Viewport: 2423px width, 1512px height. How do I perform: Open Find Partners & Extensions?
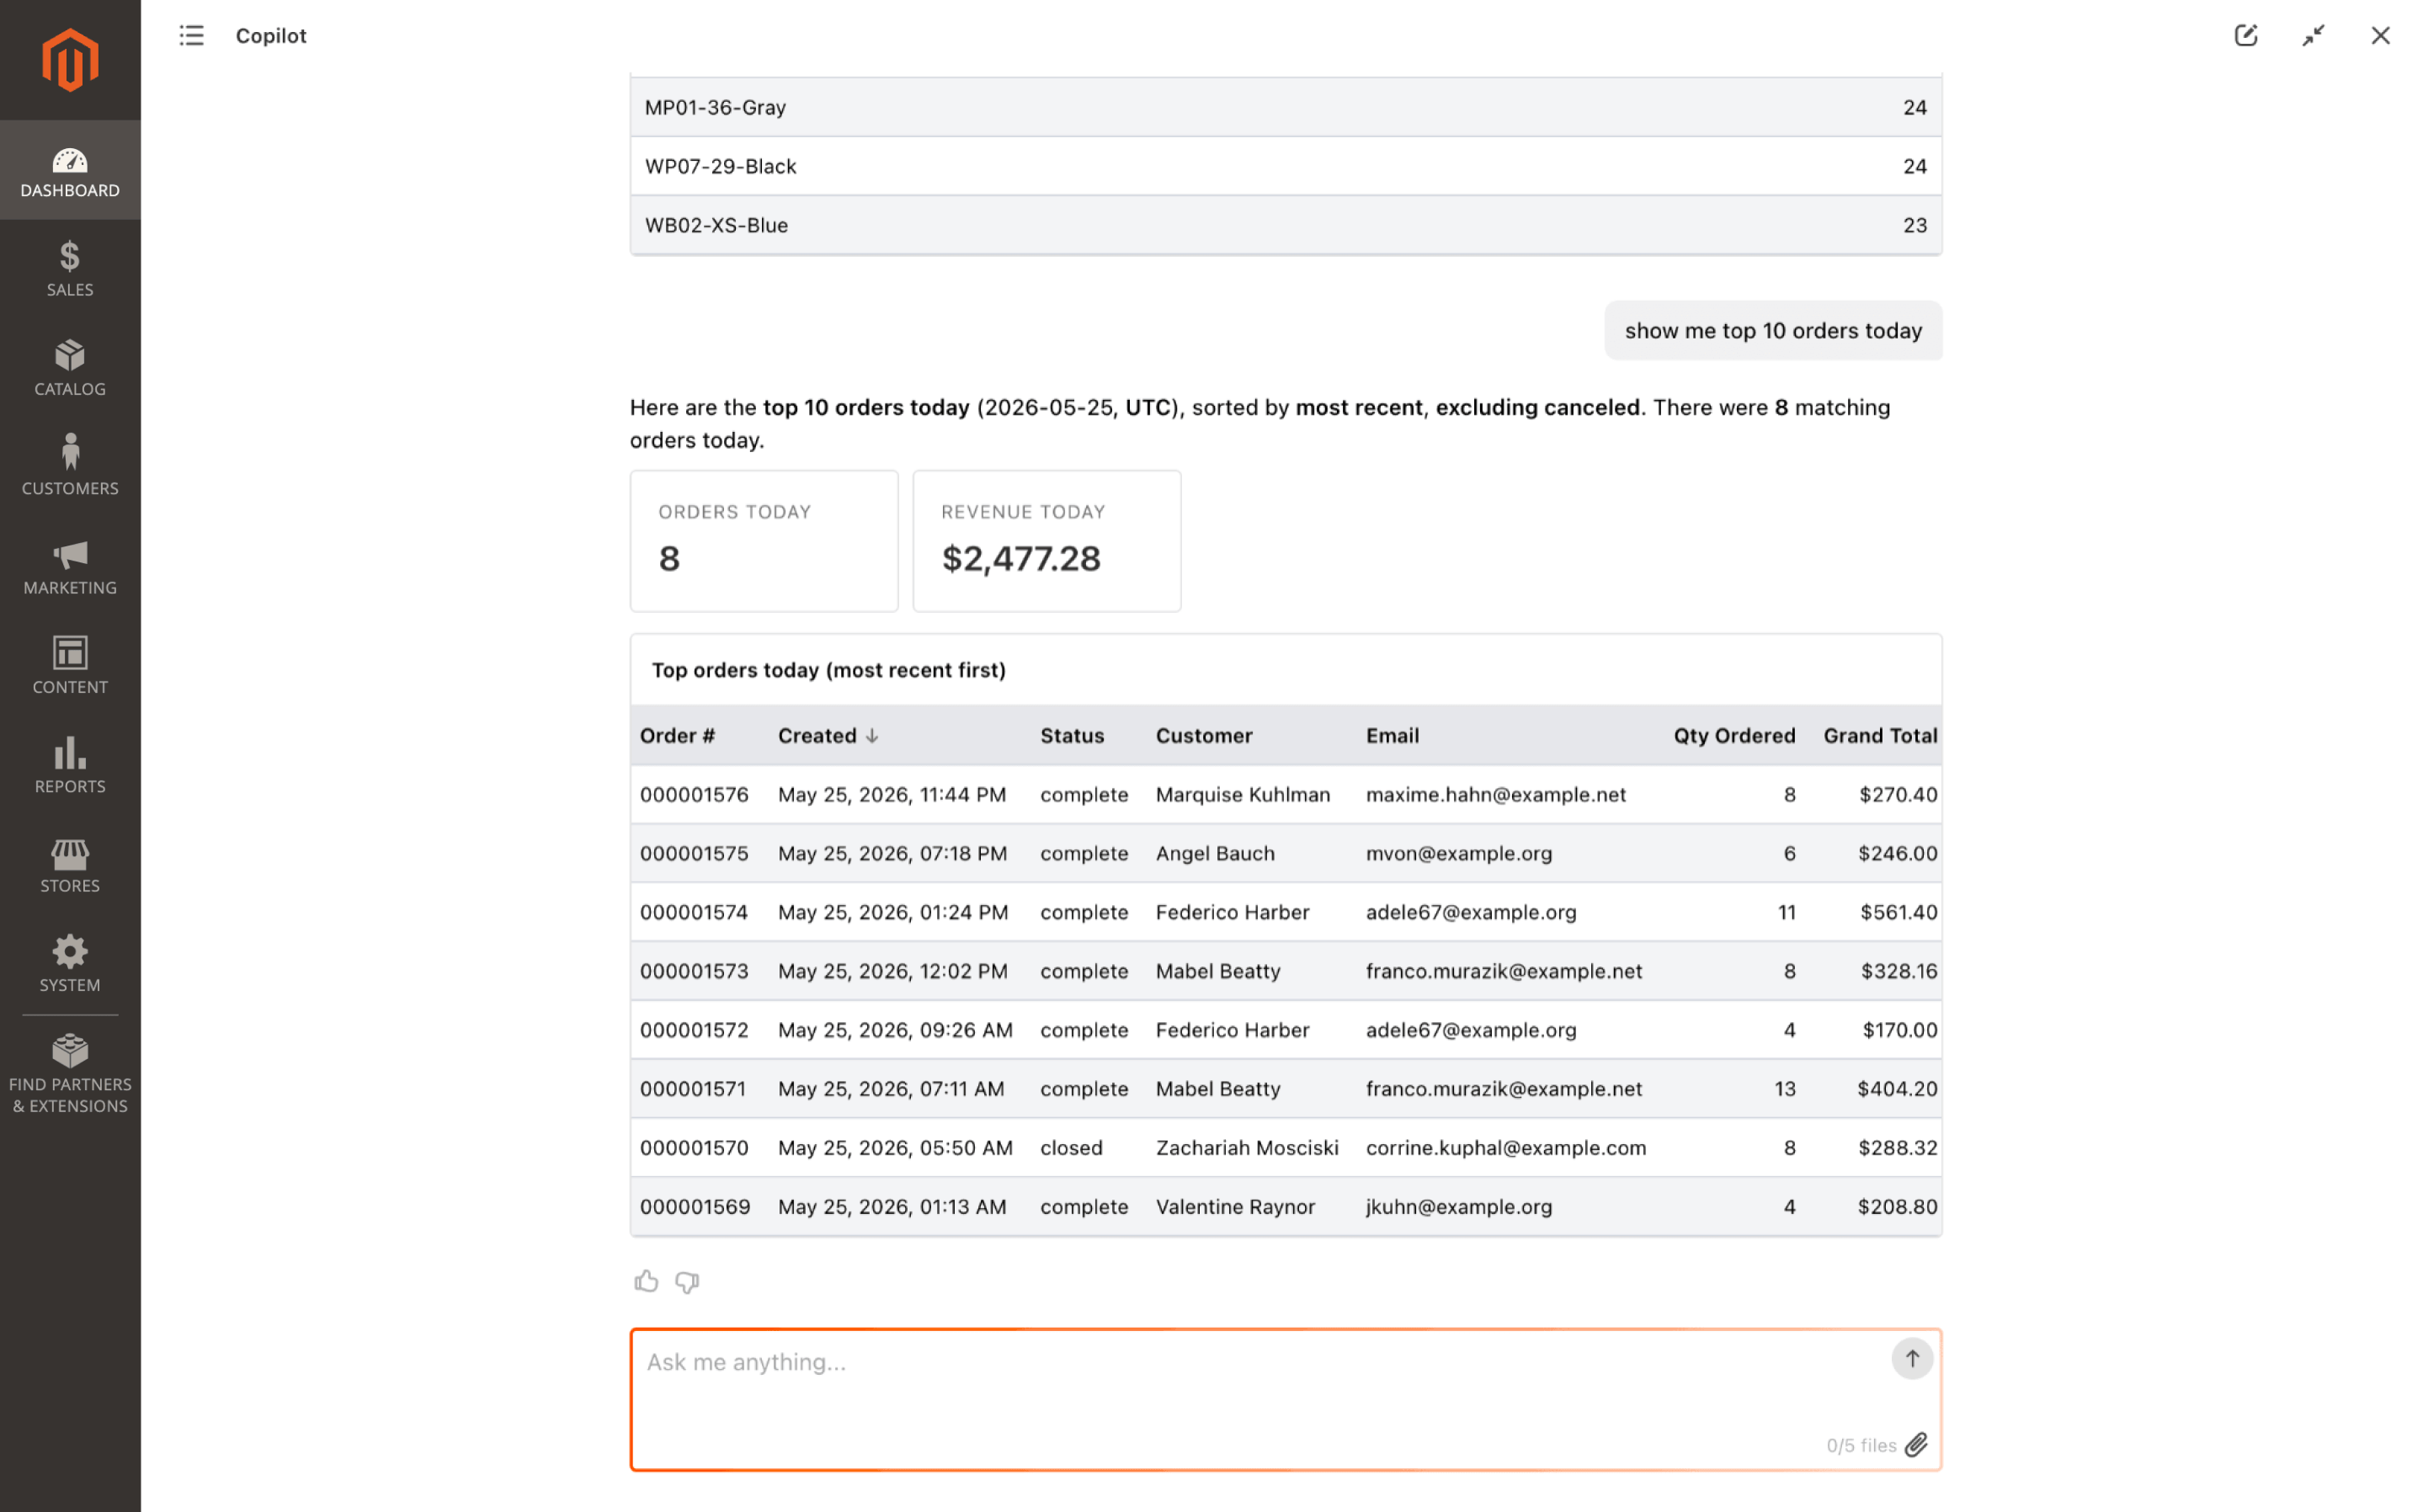70,1075
